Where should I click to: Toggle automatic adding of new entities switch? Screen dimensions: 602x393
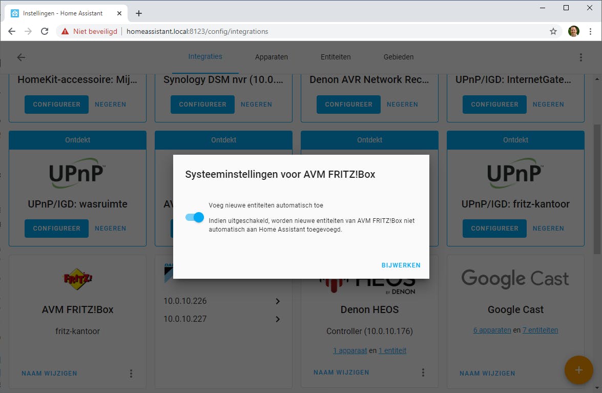[195, 217]
